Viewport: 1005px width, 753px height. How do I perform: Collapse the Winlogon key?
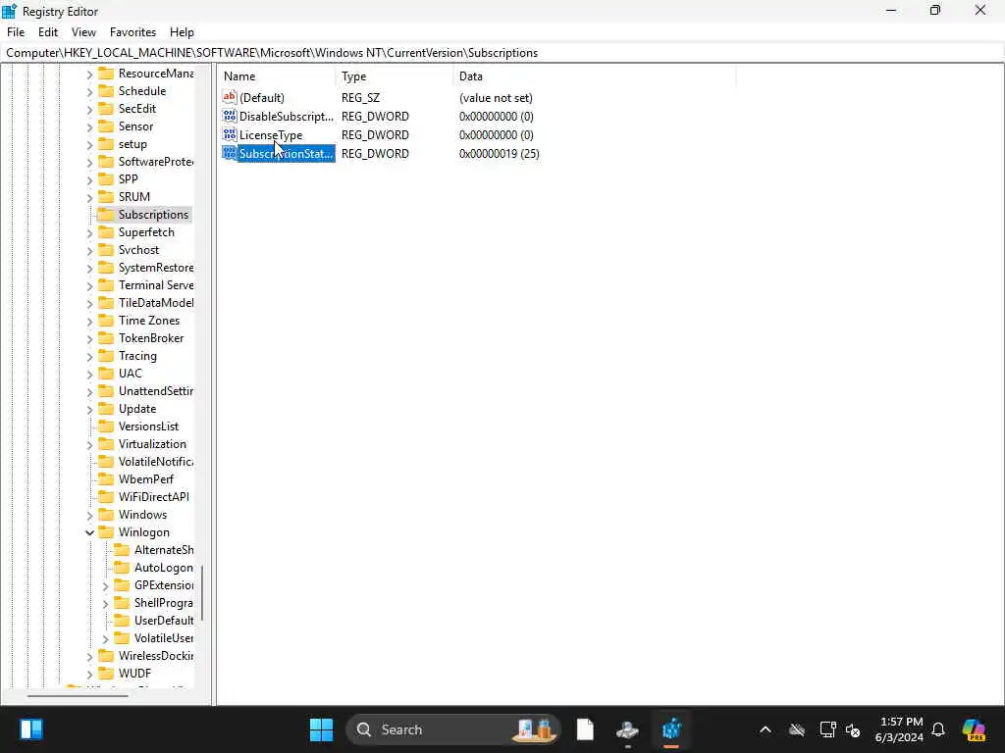coord(89,532)
